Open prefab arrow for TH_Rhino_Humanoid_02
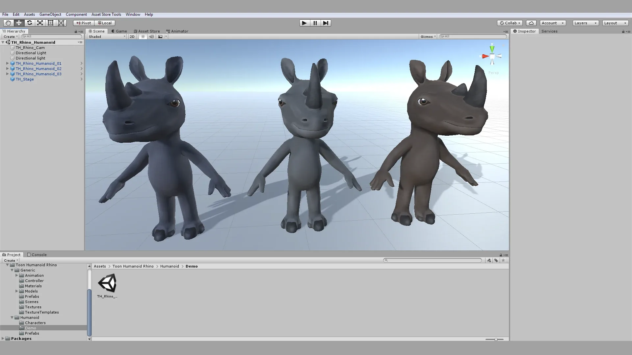The width and height of the screenshot is (632, 355). coord(81,69)
